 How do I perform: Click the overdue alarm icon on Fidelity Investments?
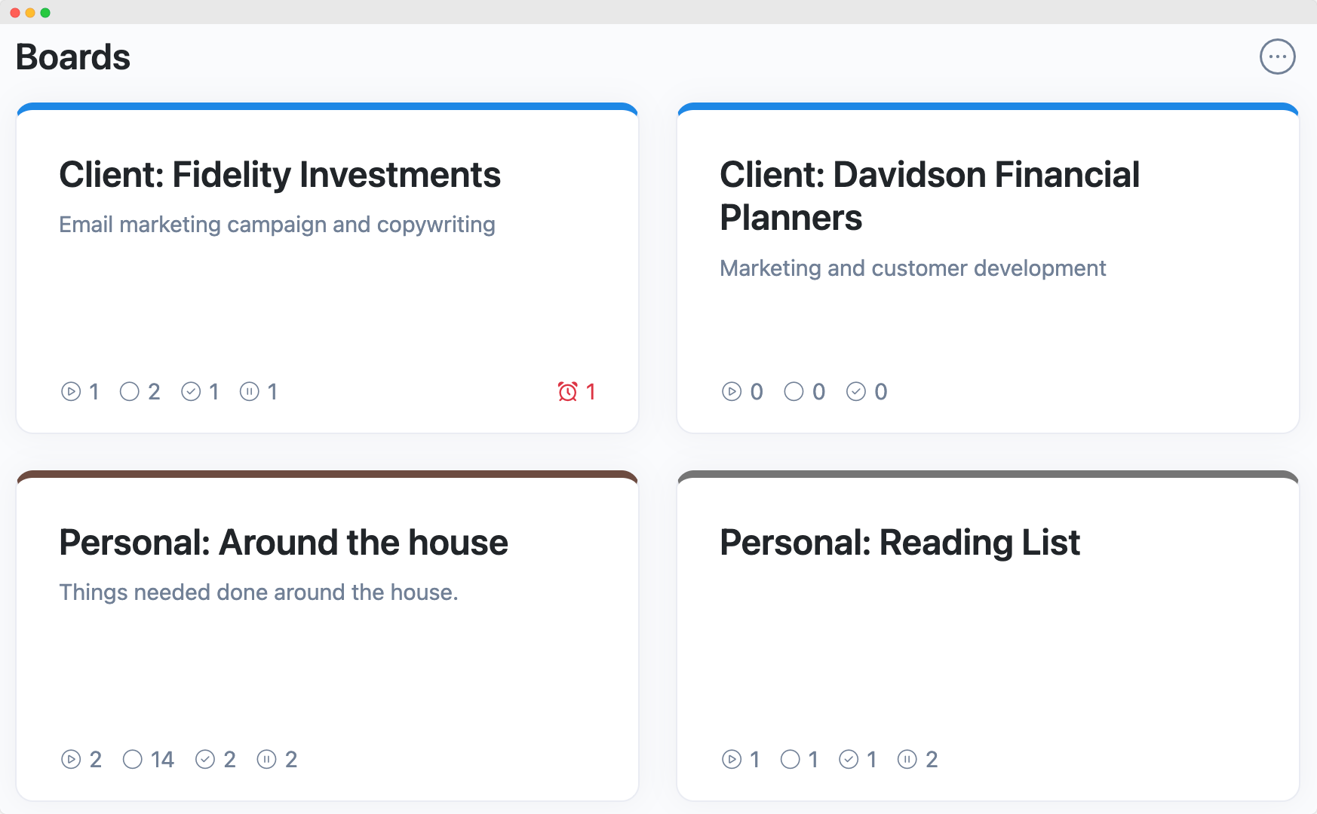point(567,392)
